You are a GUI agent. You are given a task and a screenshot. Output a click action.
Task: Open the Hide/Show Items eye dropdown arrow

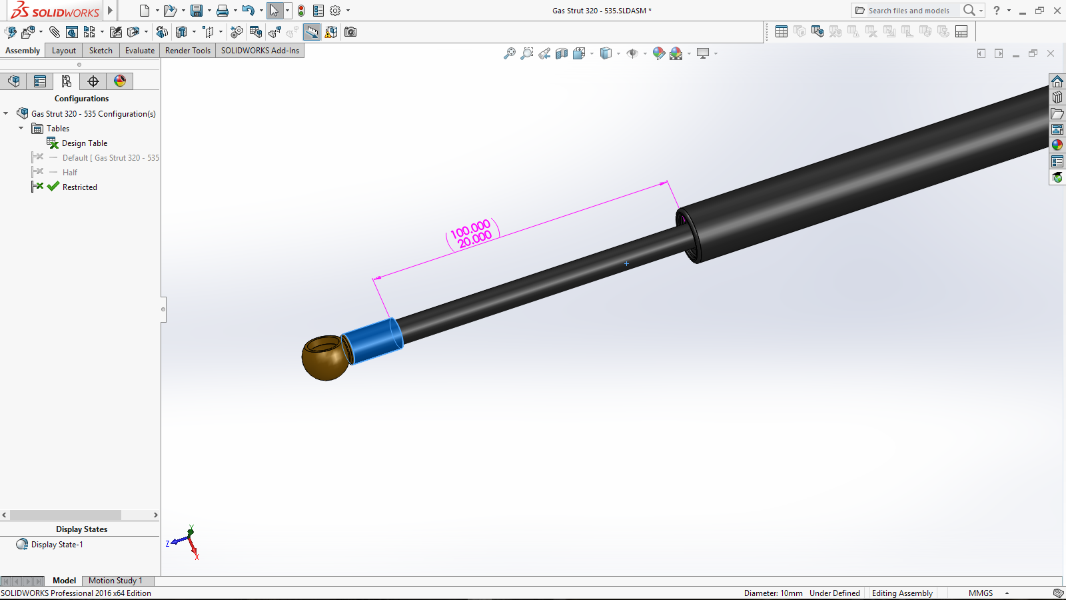pyautogui.click(x=645, y=53)
